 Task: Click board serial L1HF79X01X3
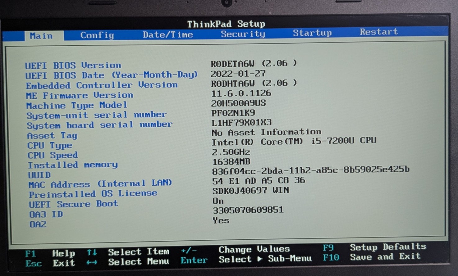(x=241, y=122)
